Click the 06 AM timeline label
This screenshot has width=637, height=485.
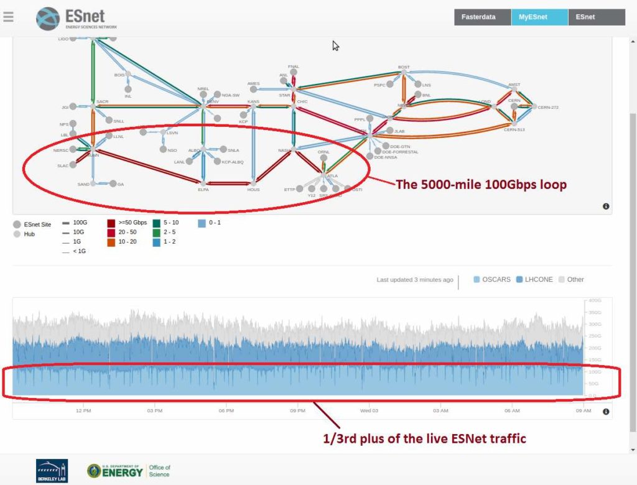pyautogui.click(x=512, y=410)
